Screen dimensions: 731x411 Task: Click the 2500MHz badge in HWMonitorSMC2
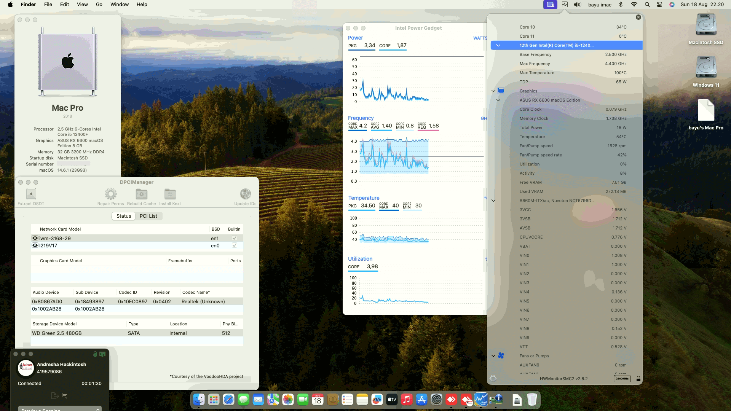point(622,379)
